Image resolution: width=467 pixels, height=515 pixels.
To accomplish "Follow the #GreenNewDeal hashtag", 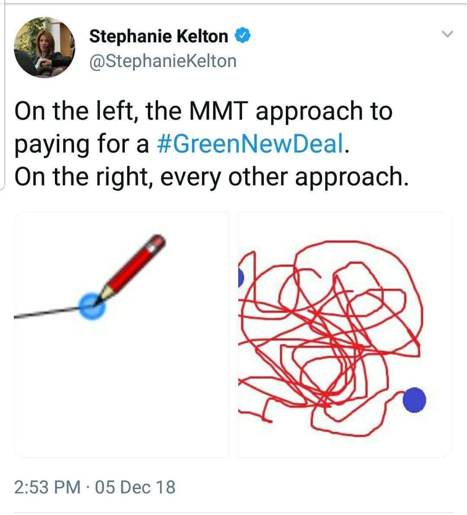I will (249, 144).
